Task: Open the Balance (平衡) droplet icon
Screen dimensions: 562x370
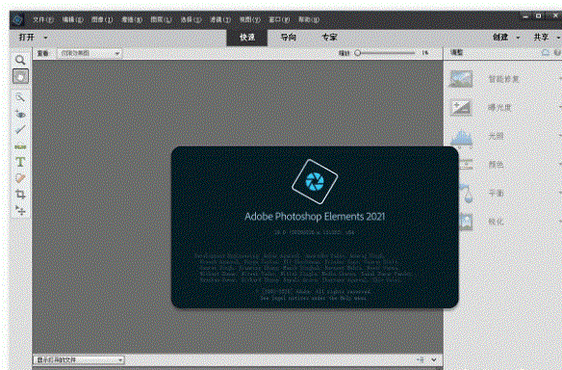Action: (x=466, y=193)
